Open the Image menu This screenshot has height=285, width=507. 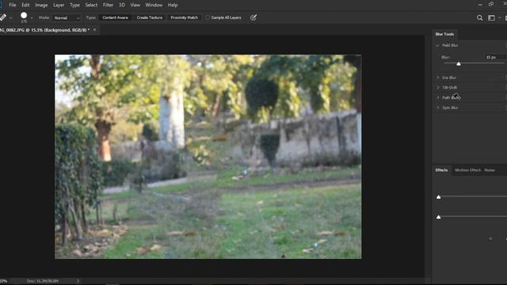(41, 6)
